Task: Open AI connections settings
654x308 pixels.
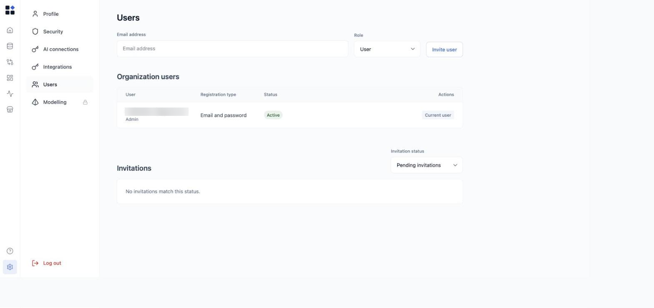Action: click(60, 49)
